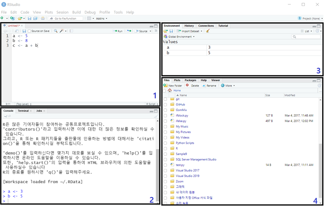Tick the checkbox for test.py
325x207 pixels.
[165, 165]
